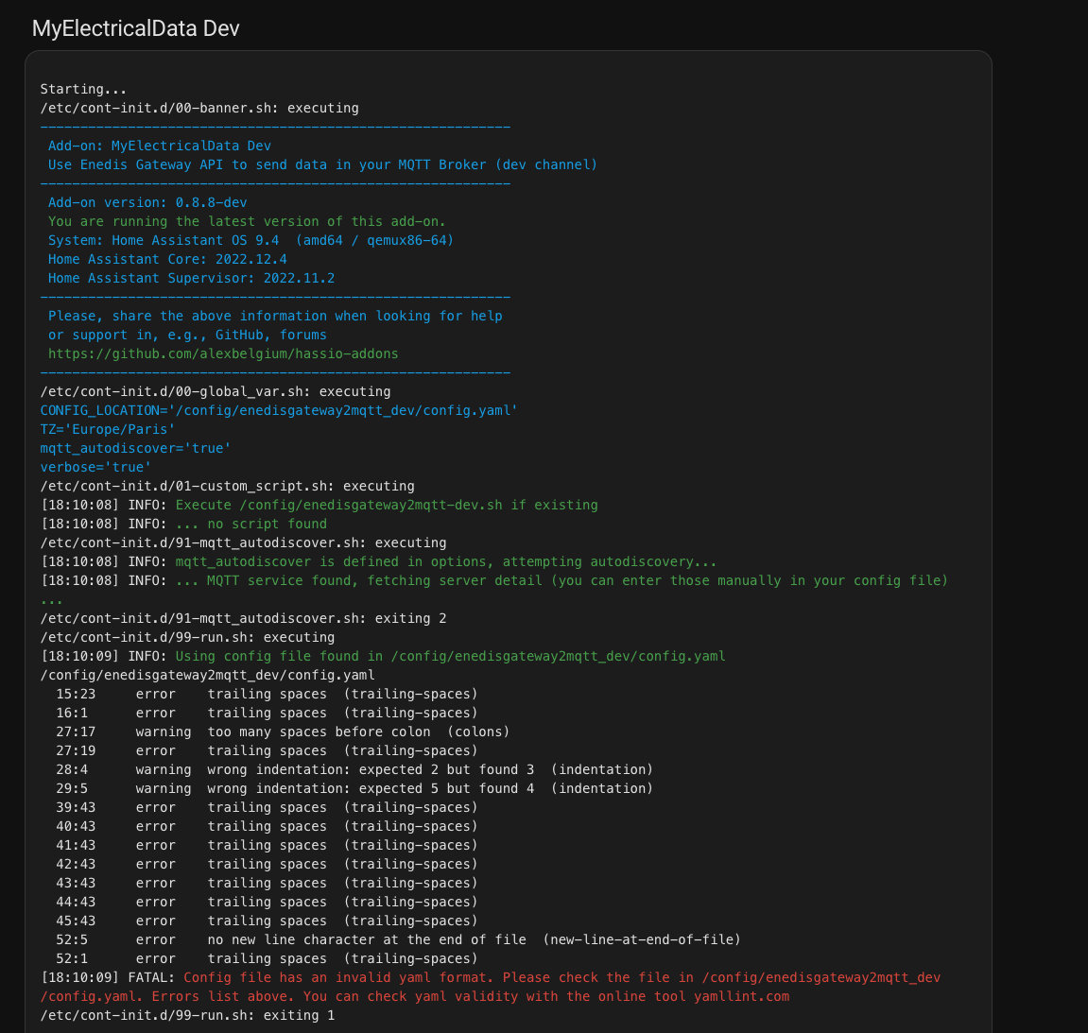1088x1033 pixels.
Task: Click the verbose='true' line
Action: [x=95, y=467]
